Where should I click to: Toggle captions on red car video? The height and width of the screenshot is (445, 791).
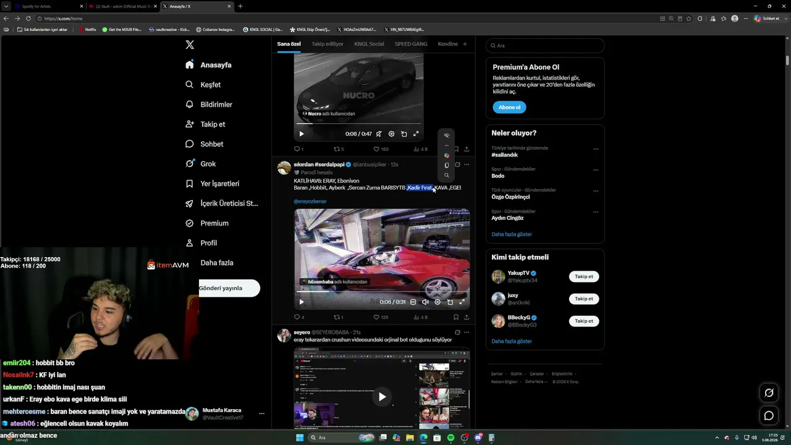(413, 302)
